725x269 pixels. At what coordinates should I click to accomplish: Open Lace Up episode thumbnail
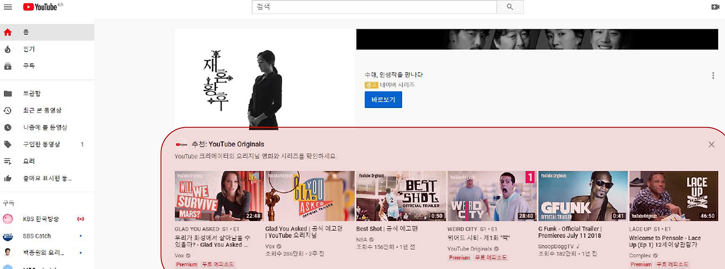coord(674,196)
